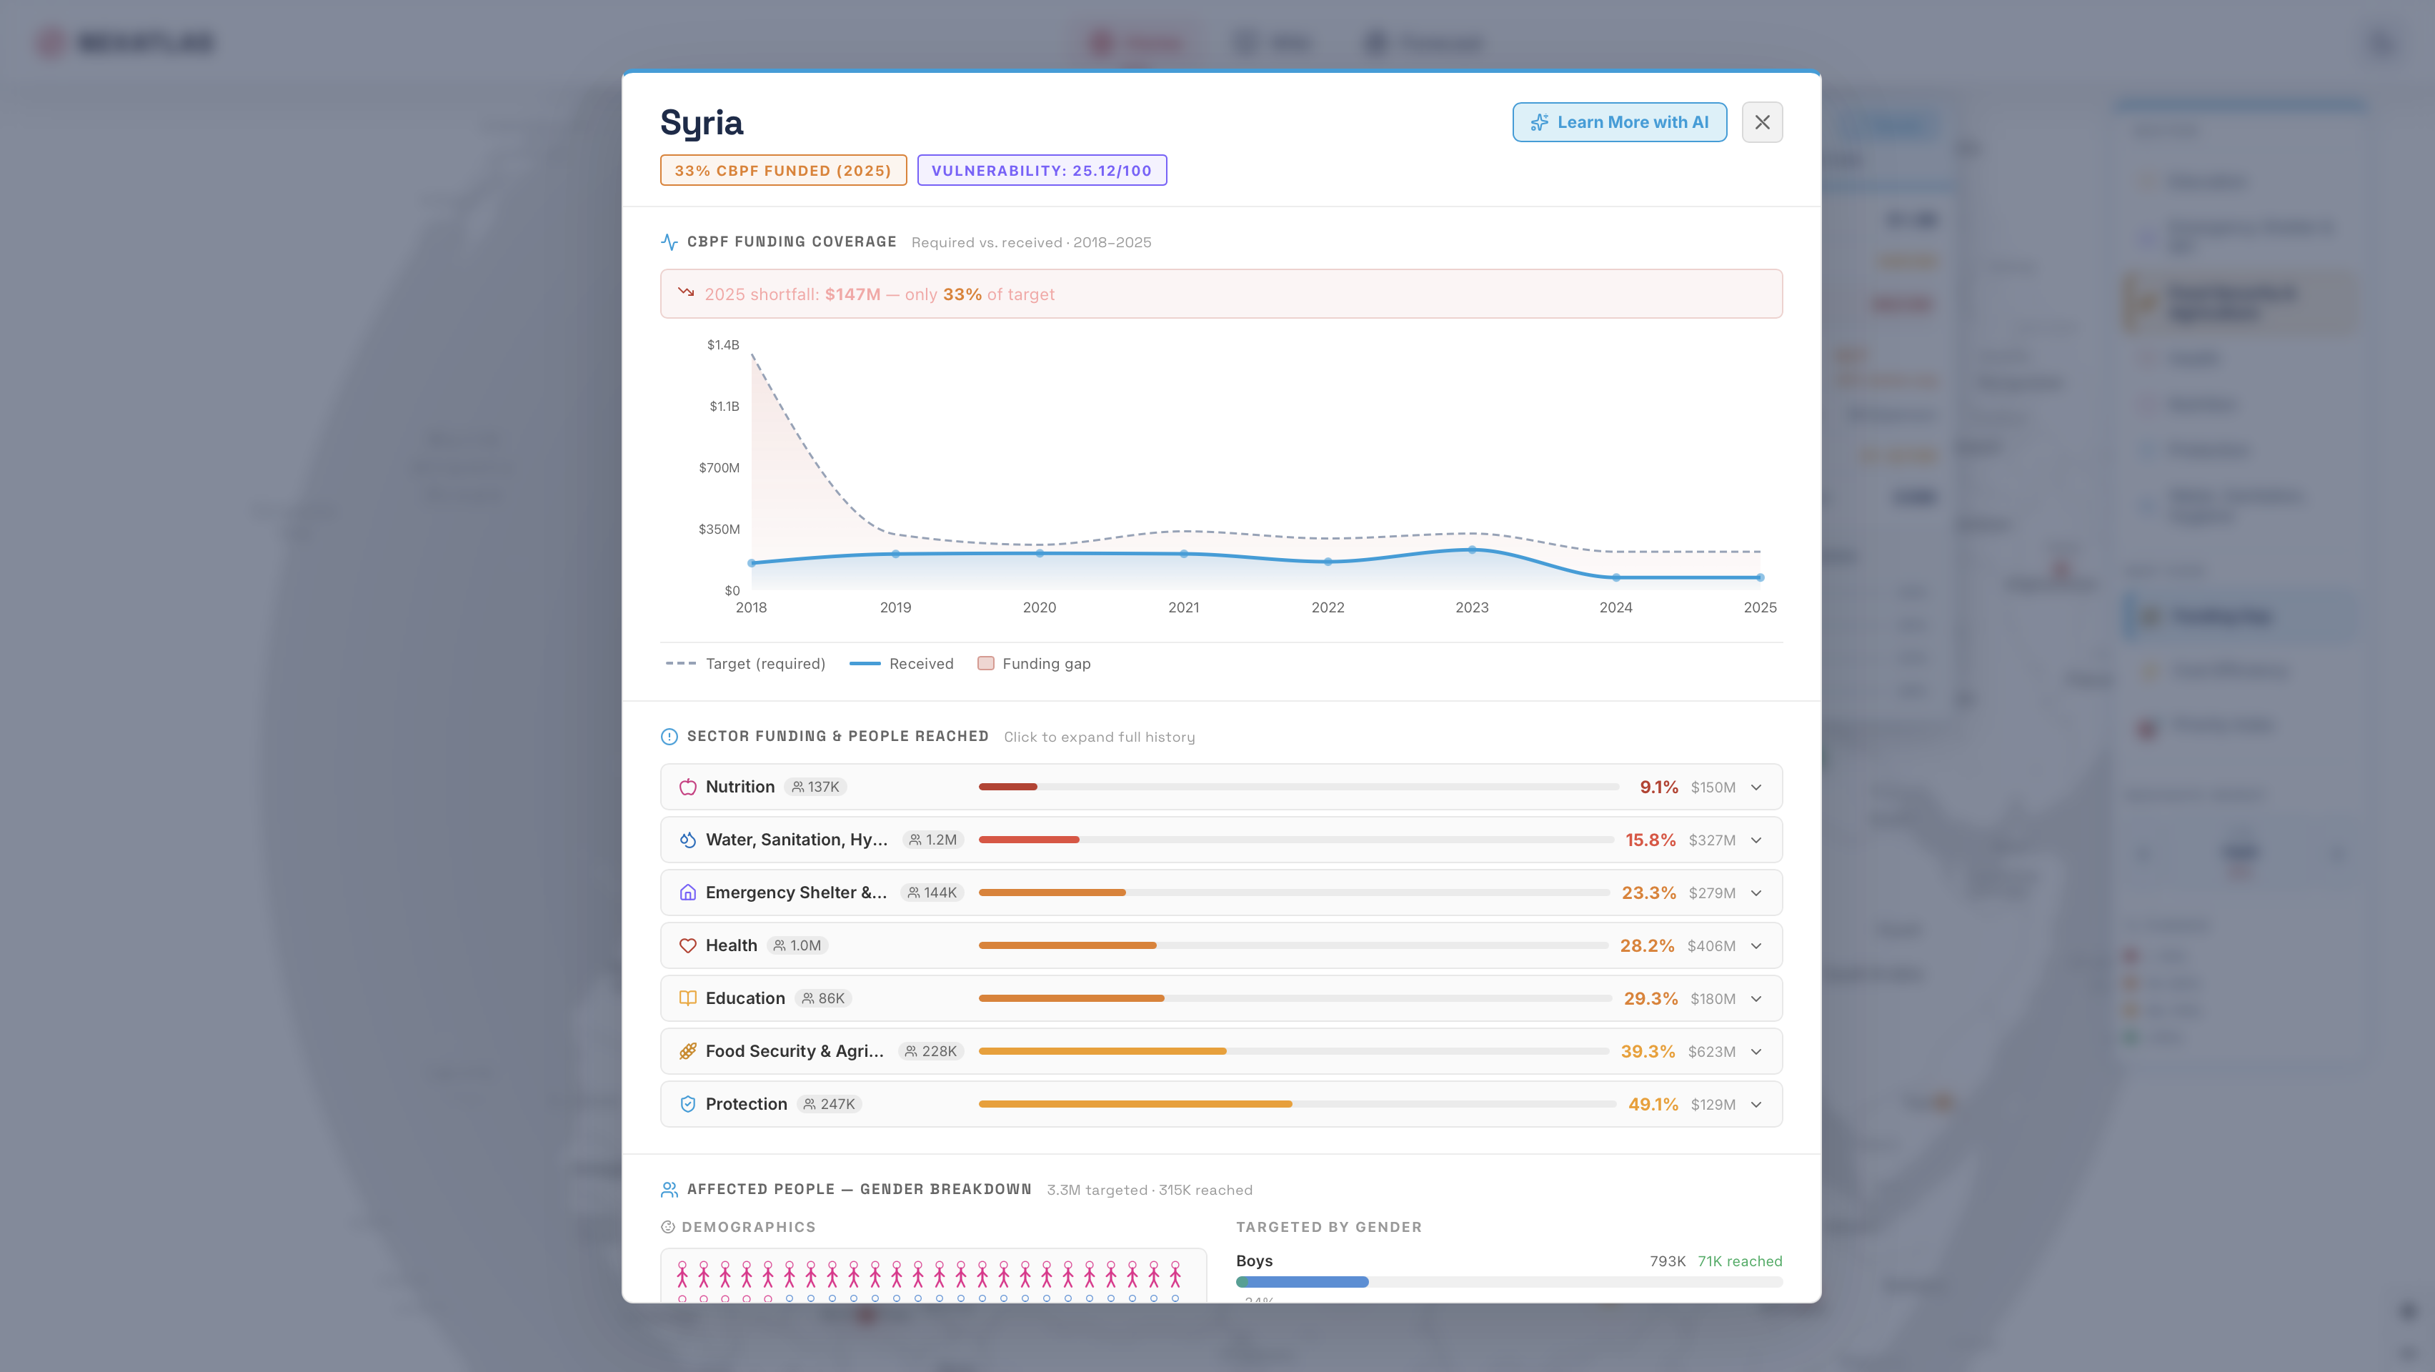Click the Emergency Shelter house icon
The height and width of the screenshot is (1372, 2435).
click(x=687, y=893)
